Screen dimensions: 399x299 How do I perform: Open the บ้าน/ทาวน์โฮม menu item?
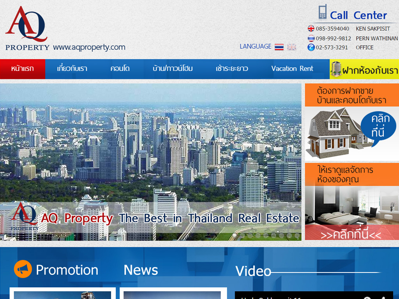tap(173, 69)
